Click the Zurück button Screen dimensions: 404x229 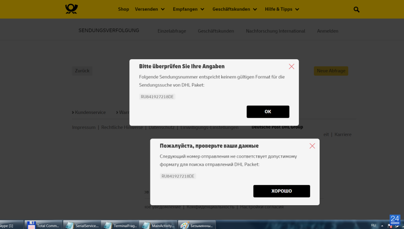(82, 71)
